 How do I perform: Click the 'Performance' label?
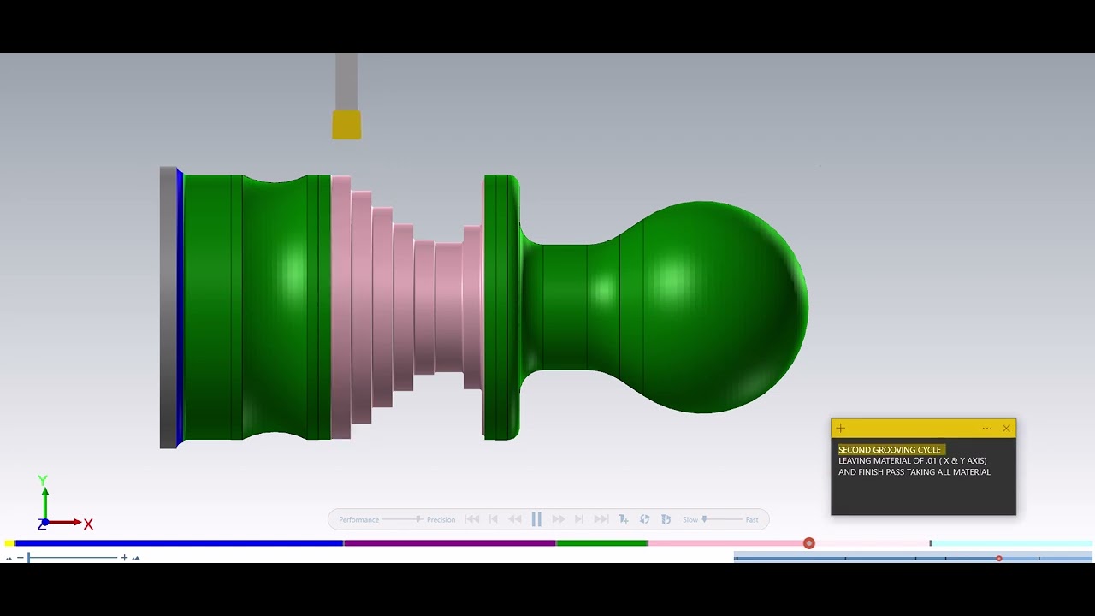[359, 519]
